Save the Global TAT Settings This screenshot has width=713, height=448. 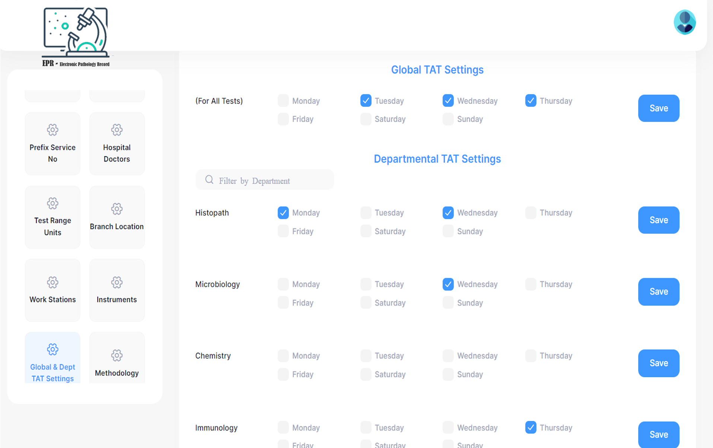click(659, 108)
